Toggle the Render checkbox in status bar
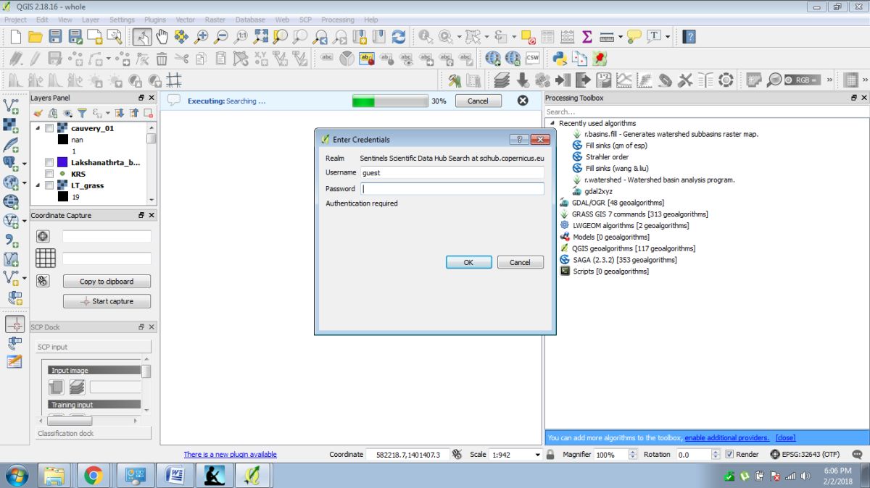Screen dimensions: 870x488 tap(729, 455)
